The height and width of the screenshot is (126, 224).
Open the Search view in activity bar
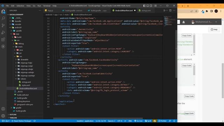pyautogui.click(x=3, y=18)
